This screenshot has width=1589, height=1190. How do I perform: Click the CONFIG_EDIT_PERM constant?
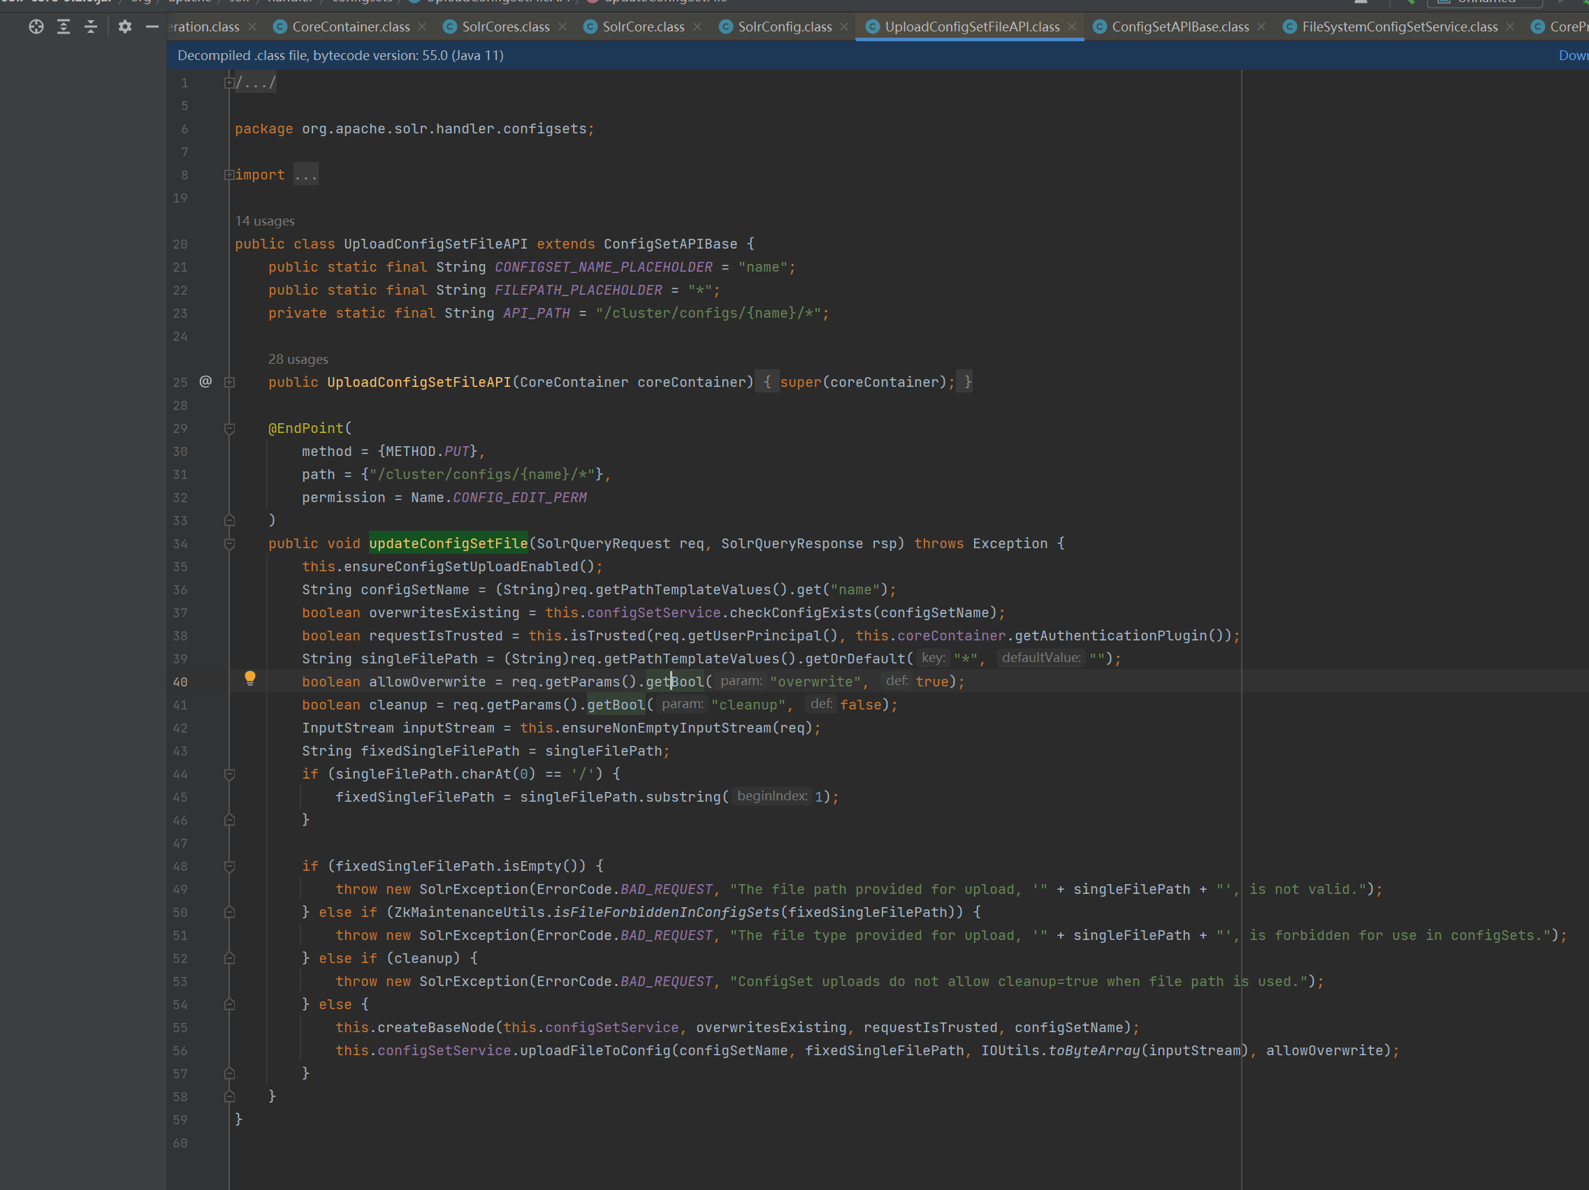(519, 497)
